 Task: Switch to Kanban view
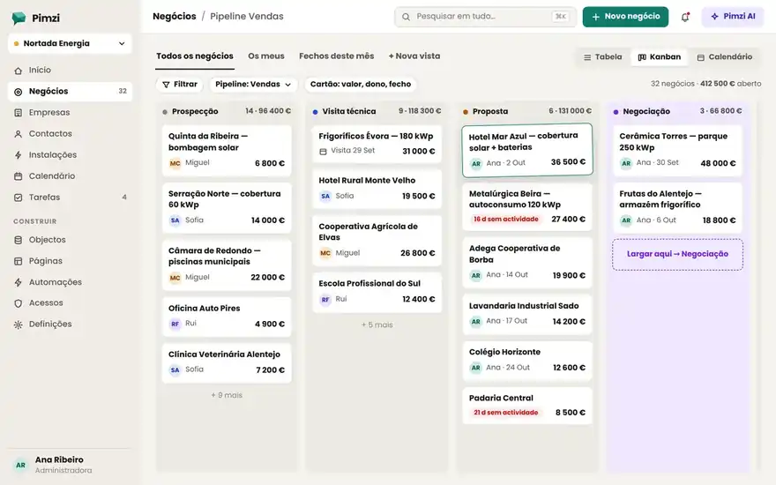[660, 57]
